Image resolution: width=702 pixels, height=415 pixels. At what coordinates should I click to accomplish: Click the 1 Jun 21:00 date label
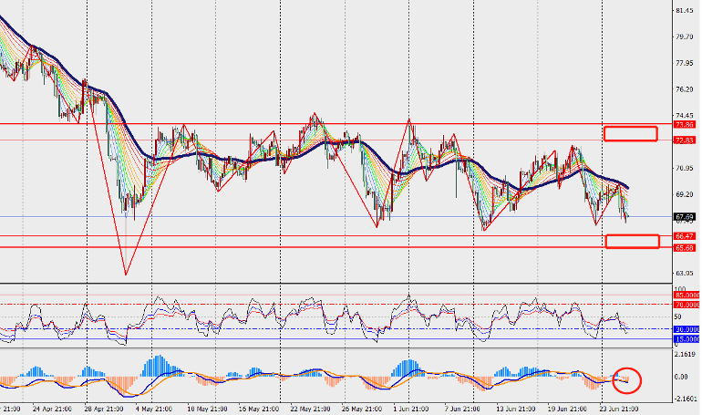(x=411, y=409)
